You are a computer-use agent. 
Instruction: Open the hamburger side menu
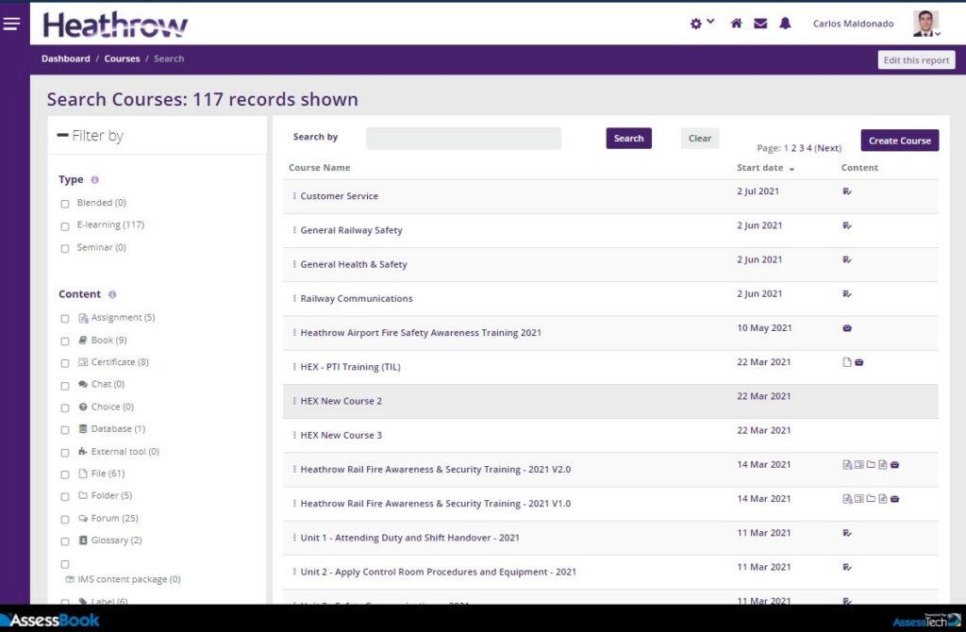pos(11,24)
